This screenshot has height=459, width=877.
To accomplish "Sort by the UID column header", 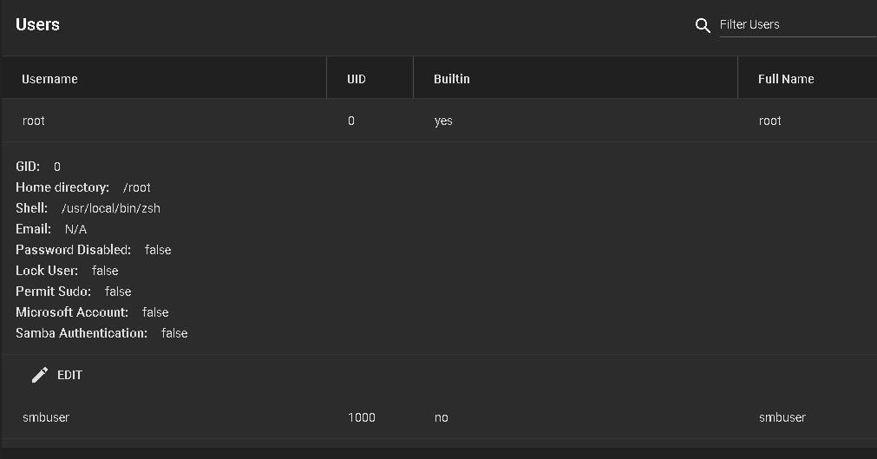I will coord(357,79).
